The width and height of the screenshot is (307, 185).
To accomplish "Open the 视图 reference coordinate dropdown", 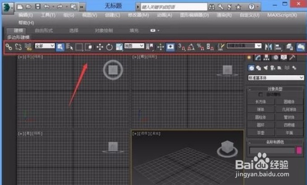I will point(134,46).
